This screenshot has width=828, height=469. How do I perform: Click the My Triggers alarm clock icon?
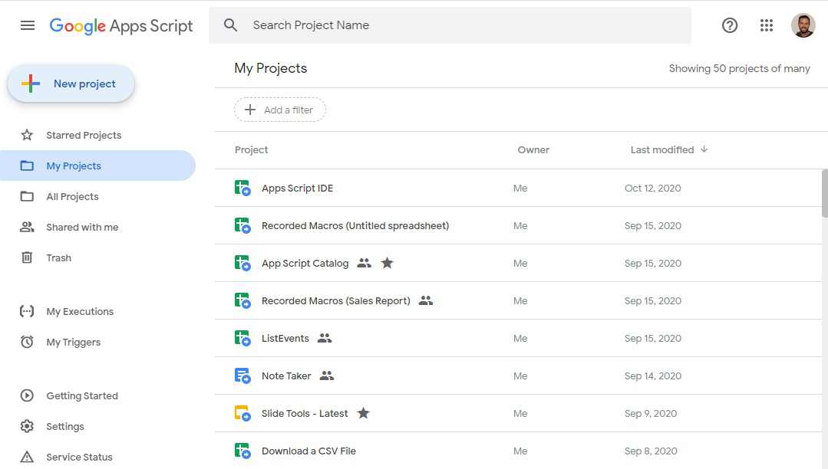click(x=27, y=342)
